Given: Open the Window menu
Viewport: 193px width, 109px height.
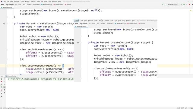Looking at the screenshot, I should coord(54,2).
